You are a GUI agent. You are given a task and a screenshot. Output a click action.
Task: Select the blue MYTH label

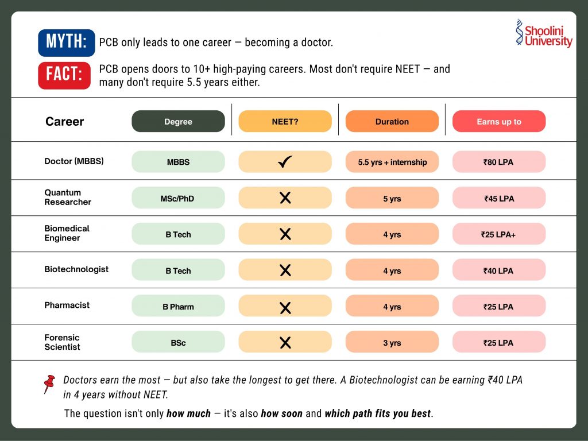click(x=67, y=42)
